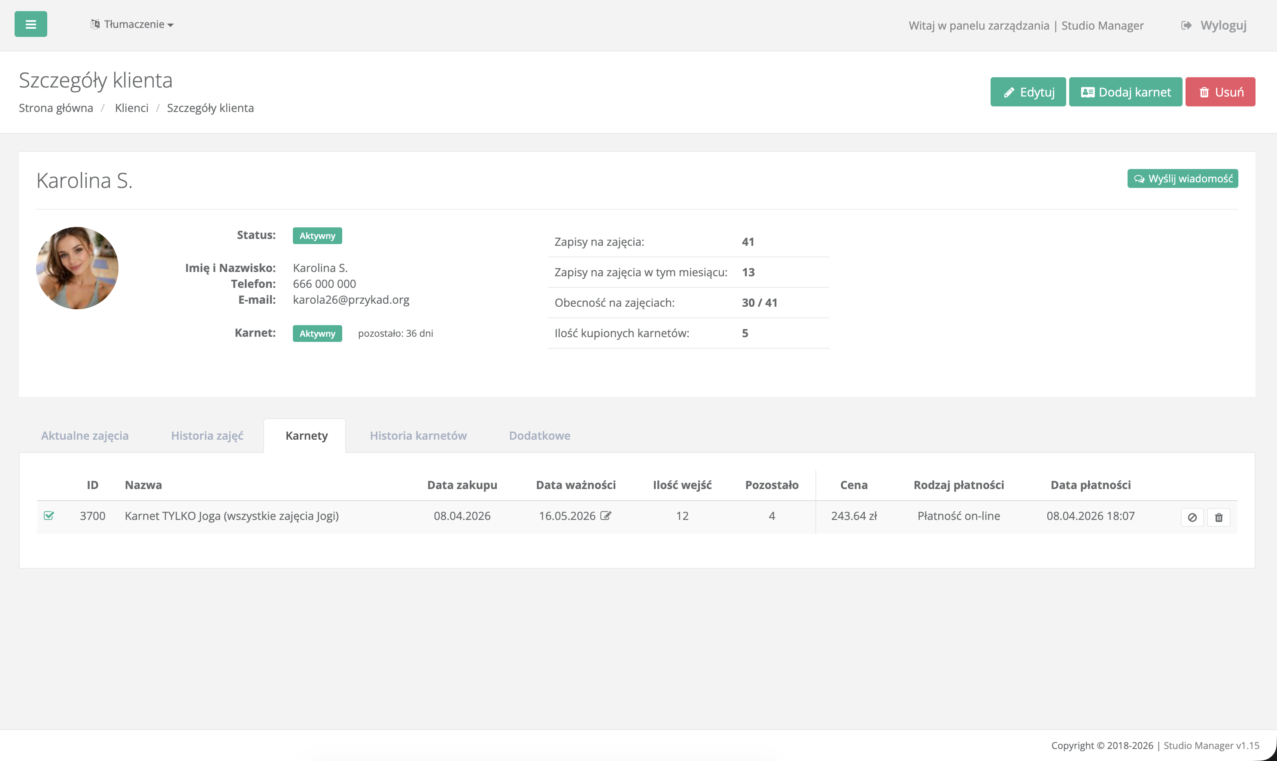This screenshot has height=761, width=1277.
Task: Click the red Usuń button
Action: [x=1220, y=92]
